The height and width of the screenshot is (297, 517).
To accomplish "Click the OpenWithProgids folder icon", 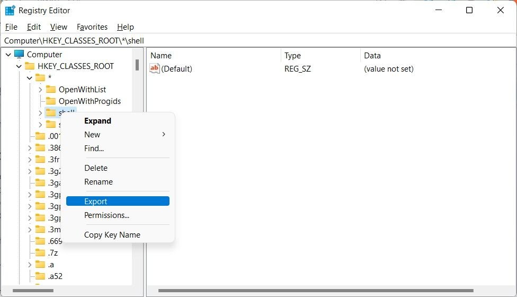I will (x=51, y=101).
